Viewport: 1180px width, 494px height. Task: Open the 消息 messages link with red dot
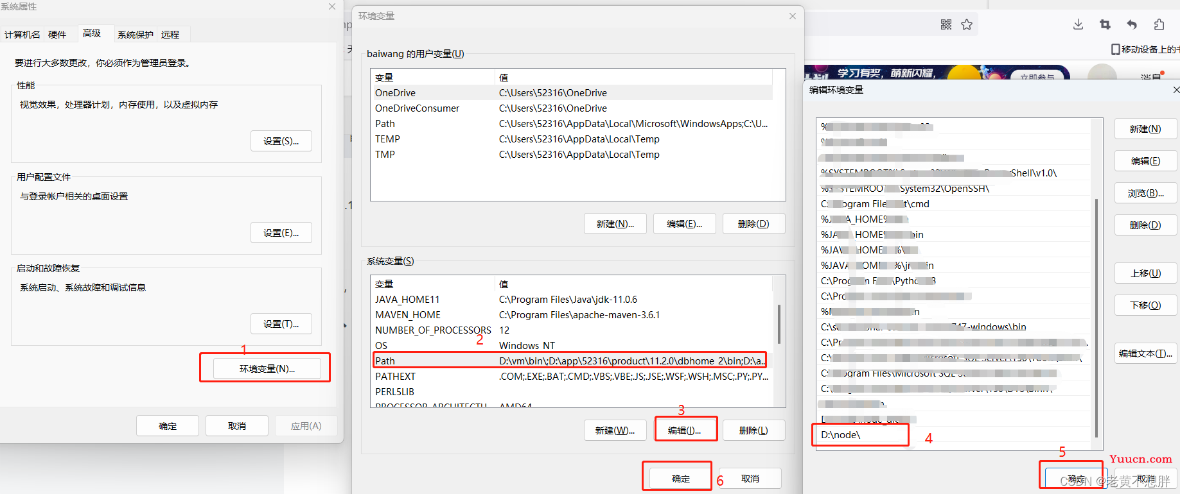1152,76
